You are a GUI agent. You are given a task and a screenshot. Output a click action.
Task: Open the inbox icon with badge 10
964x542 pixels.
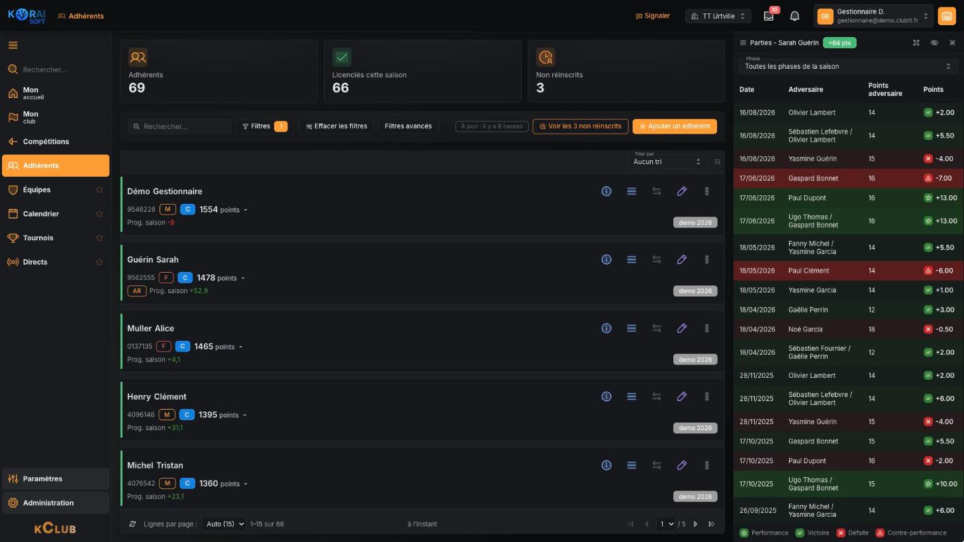pos(769,16)
